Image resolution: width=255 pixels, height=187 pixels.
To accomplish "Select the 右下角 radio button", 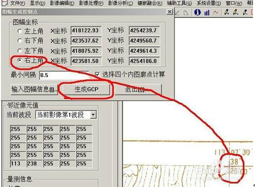I will (20, 40).
